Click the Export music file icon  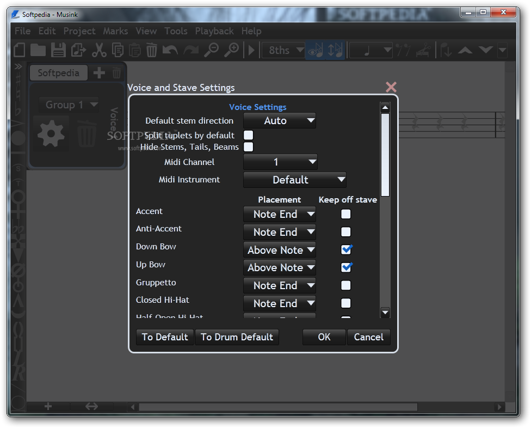coord(78,50)
